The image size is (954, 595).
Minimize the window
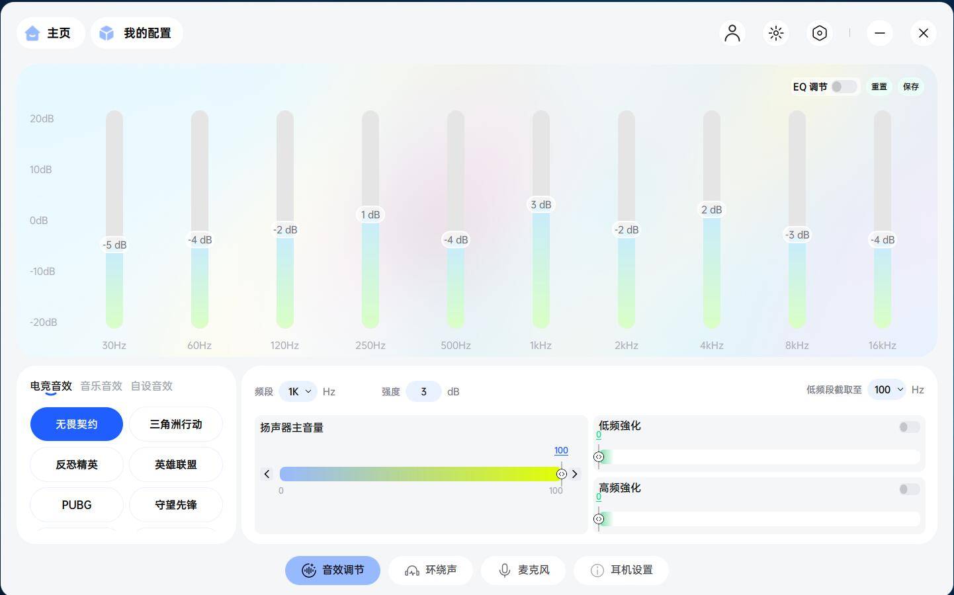(879, 33)
